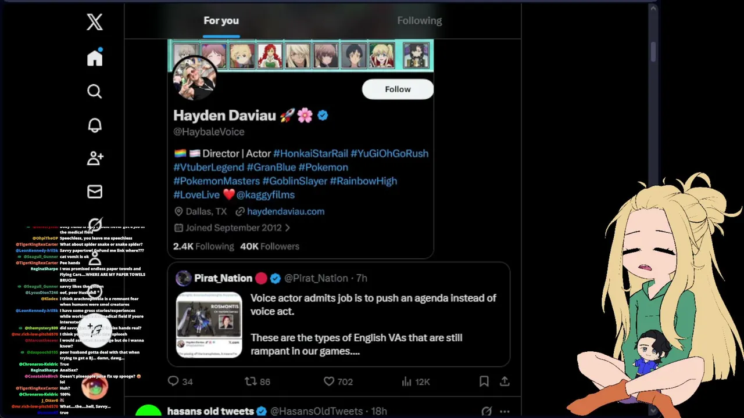Go to Home in the sidebar
This screenshot has width=744, height=418.
coord(95,57)
